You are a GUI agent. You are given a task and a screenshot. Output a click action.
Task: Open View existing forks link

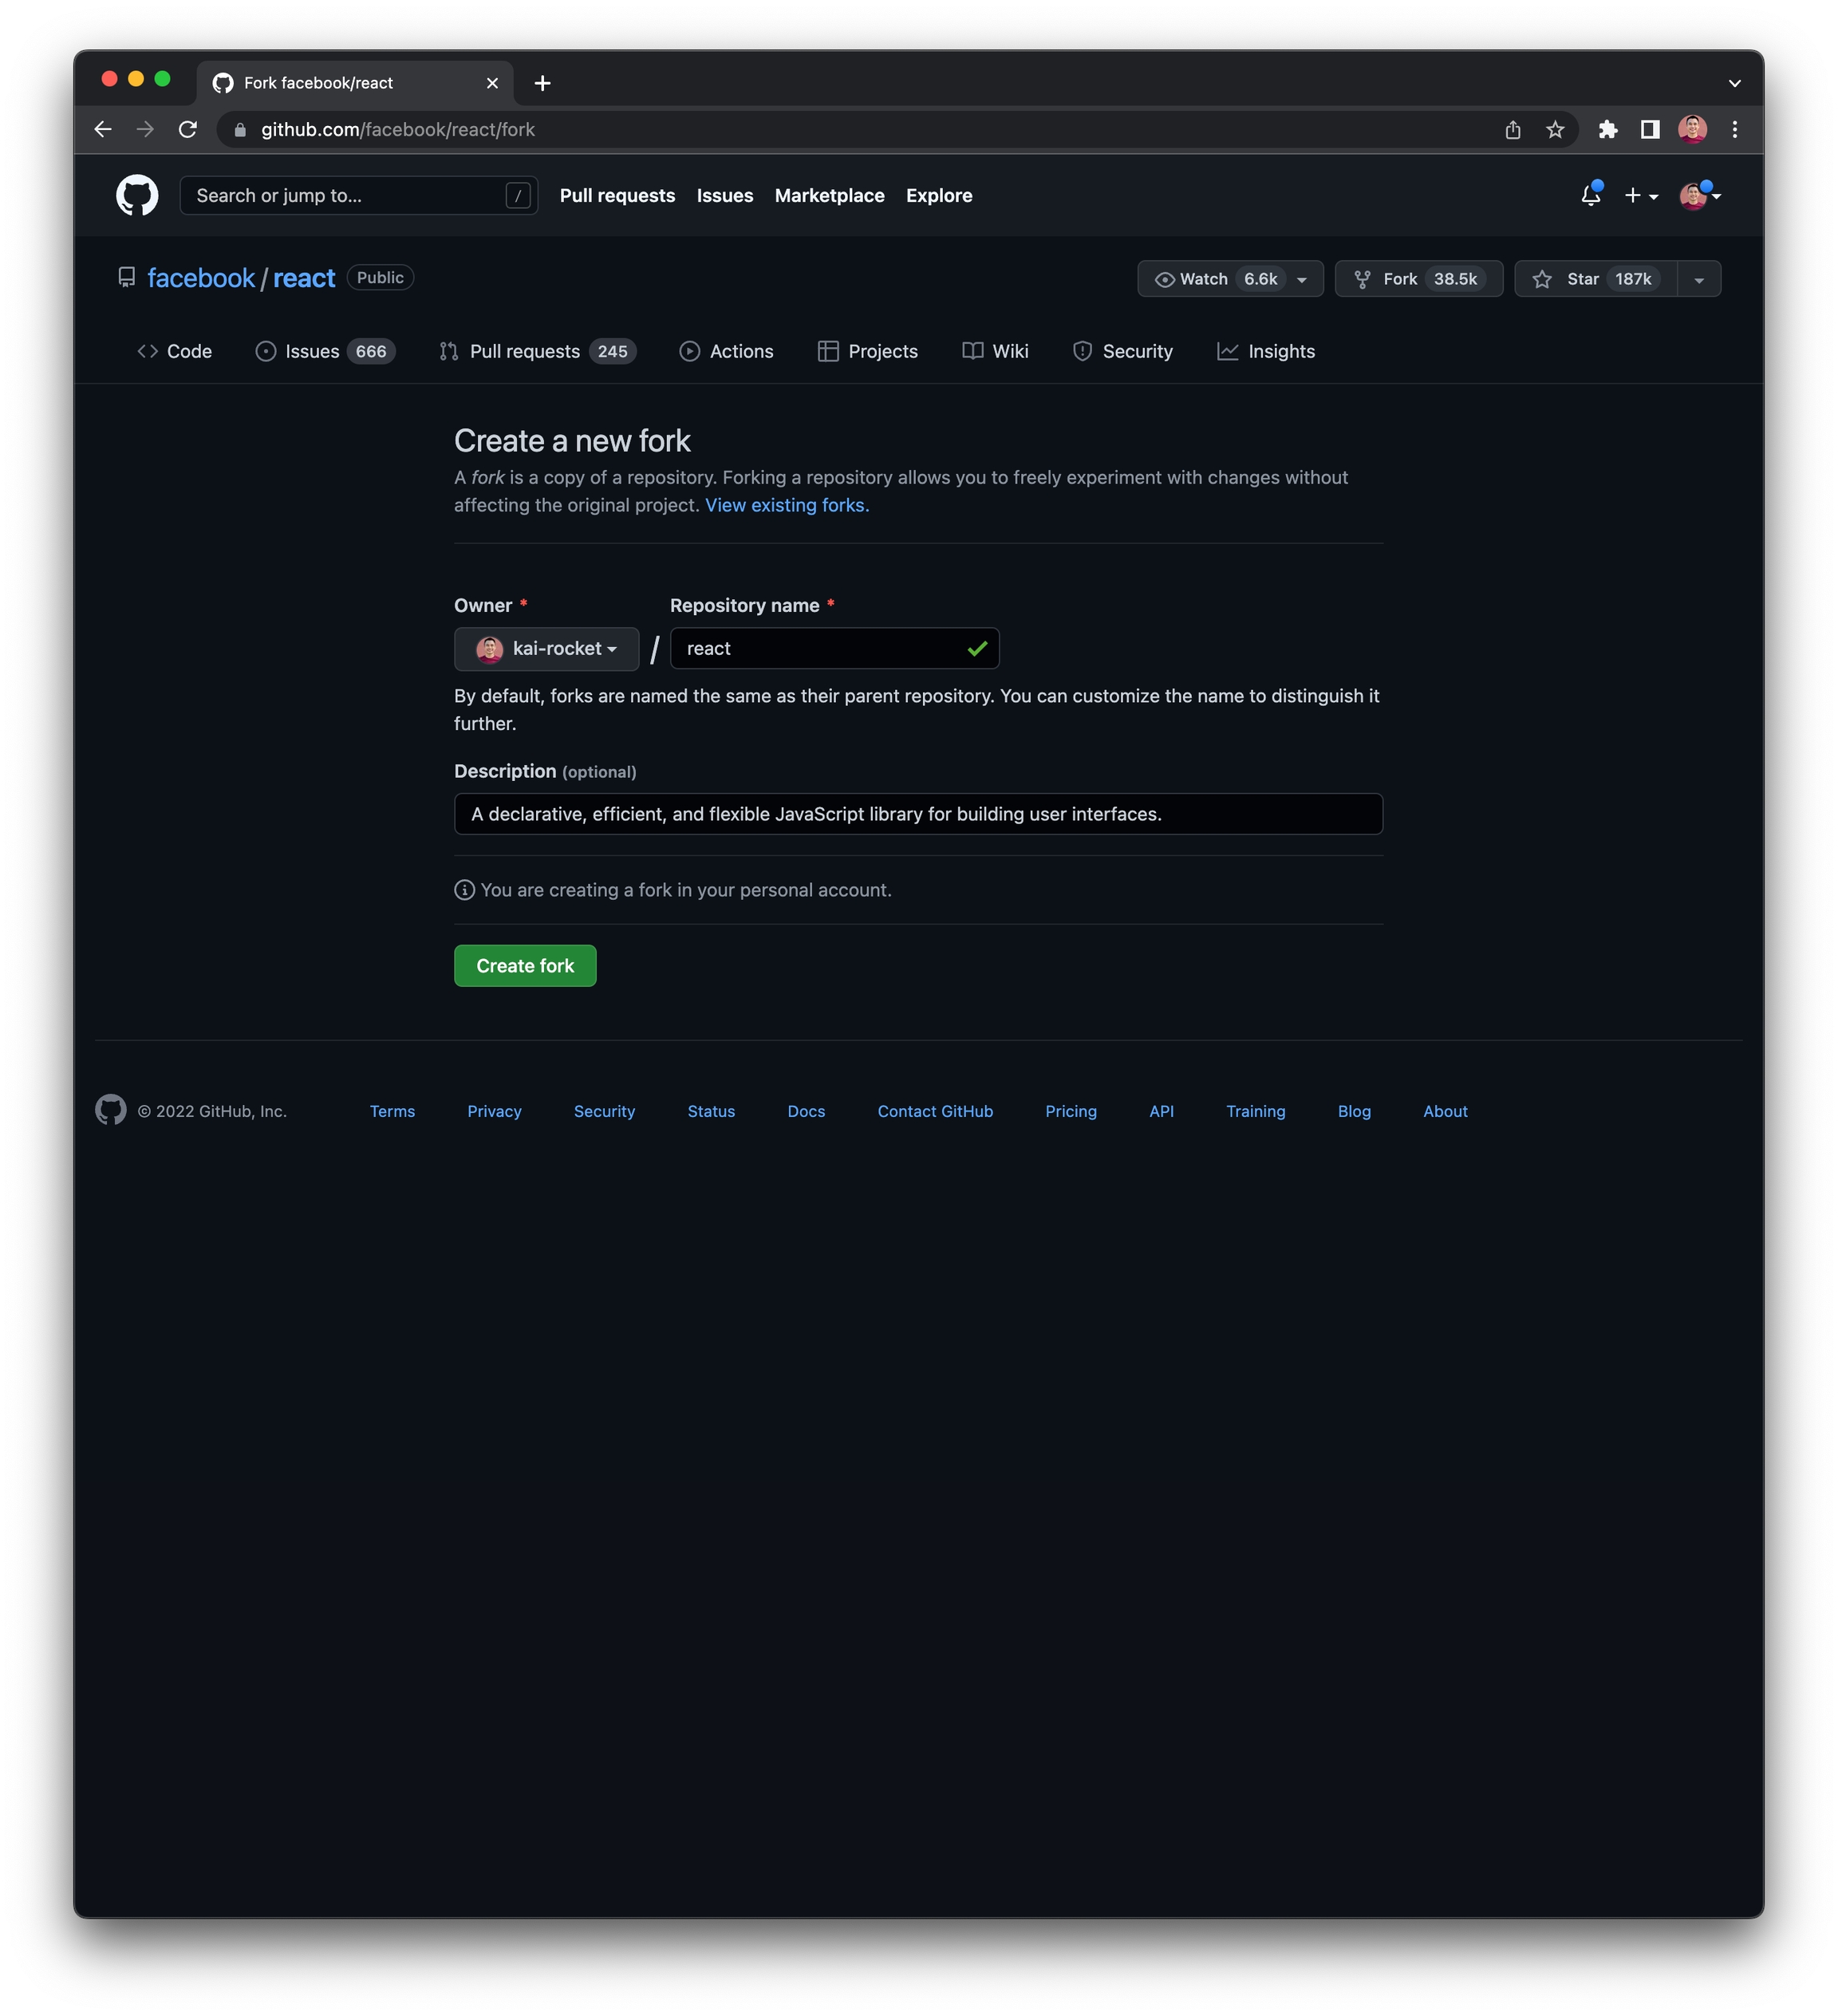point(787,505)
